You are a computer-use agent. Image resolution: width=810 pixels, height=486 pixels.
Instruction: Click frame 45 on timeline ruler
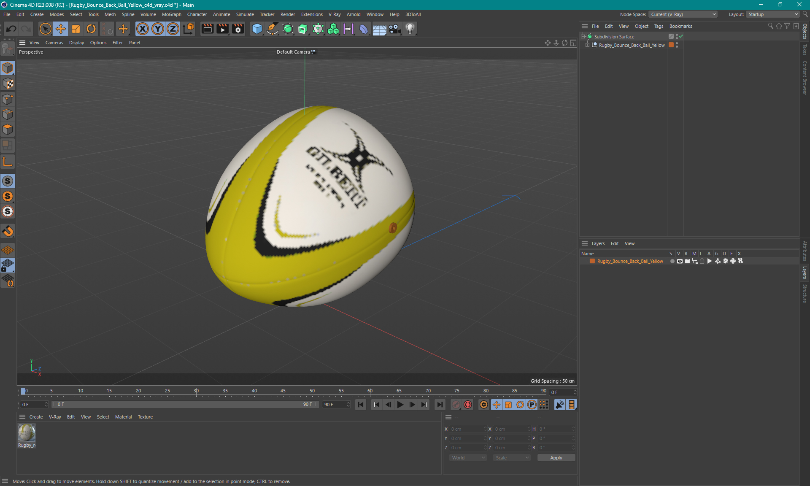[283, 391]
